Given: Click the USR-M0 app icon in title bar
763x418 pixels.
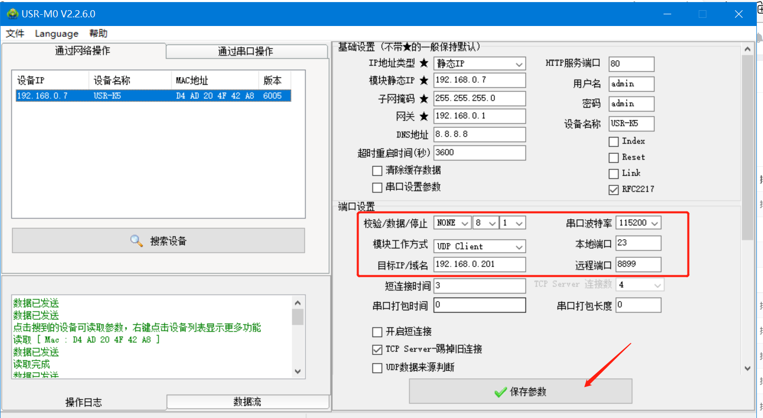Looking at the screenshot, I should [x=12, y=14].
